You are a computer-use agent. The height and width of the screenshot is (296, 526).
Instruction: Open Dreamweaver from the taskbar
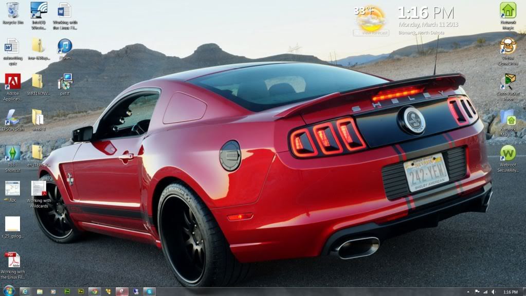click(x=67, y=291)
